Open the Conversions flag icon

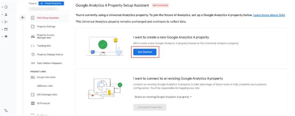tap(6, 37)
